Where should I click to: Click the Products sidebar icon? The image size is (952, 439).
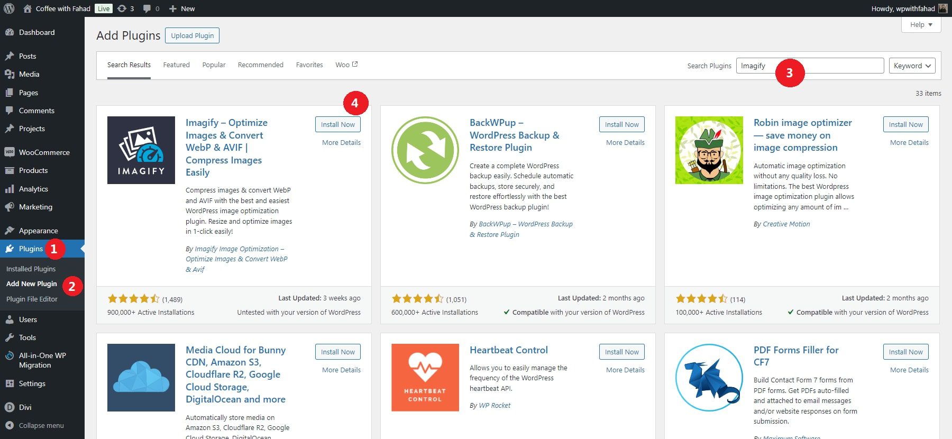(x=10, y=170)
